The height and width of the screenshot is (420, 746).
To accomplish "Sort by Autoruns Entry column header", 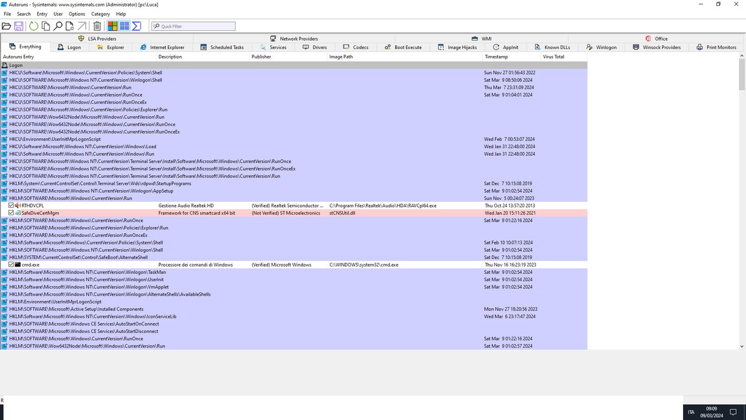I will (x=79, y=57).
